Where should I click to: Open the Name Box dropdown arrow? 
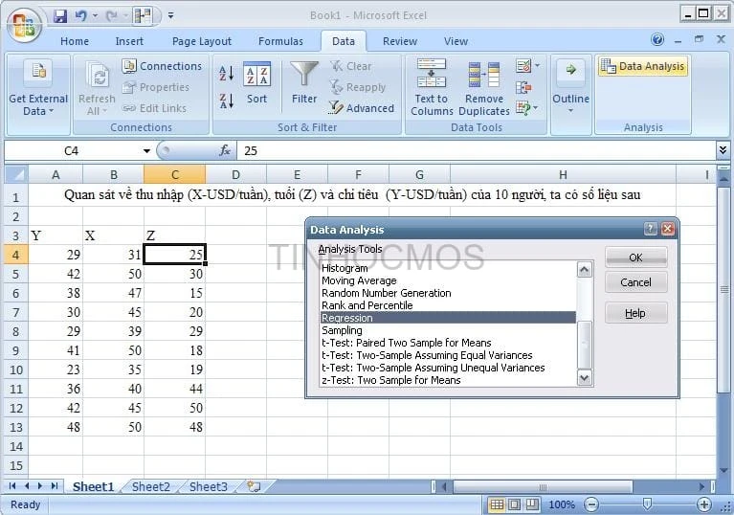pyautogui.click(x=146, y=150)
